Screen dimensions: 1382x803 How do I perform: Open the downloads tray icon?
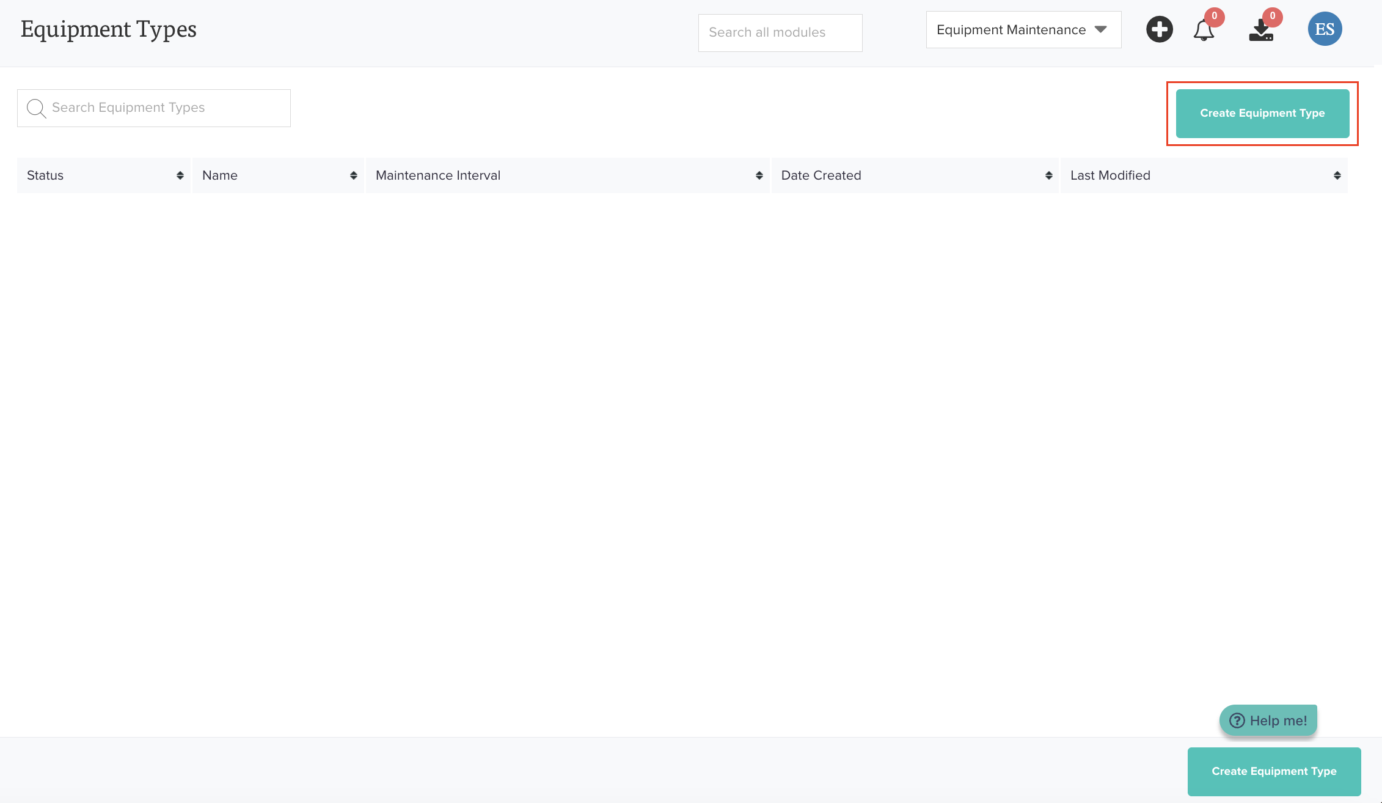(x=1261, y=30)
